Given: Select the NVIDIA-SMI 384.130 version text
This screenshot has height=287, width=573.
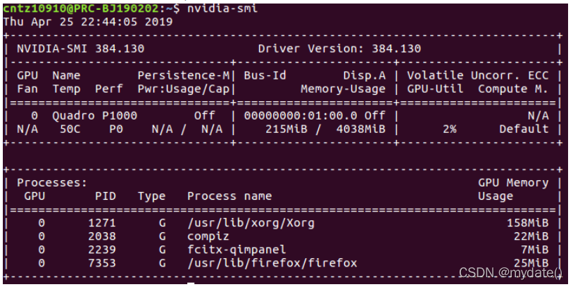Looking at the screenshot, I should 80,49.
